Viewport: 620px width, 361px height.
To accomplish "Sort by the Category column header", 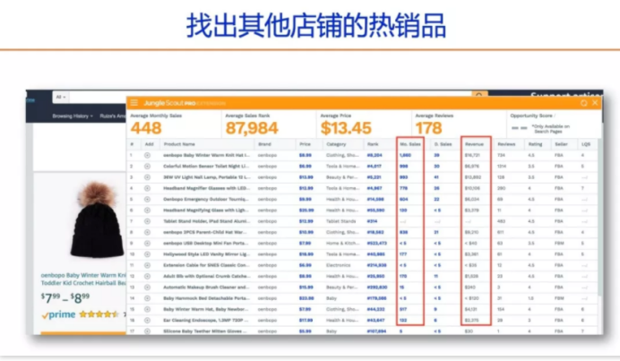I will click(336, 144).
